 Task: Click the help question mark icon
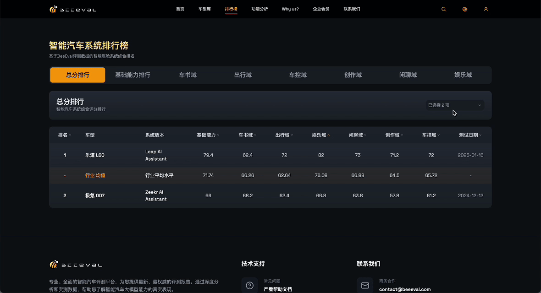(249, 285)
